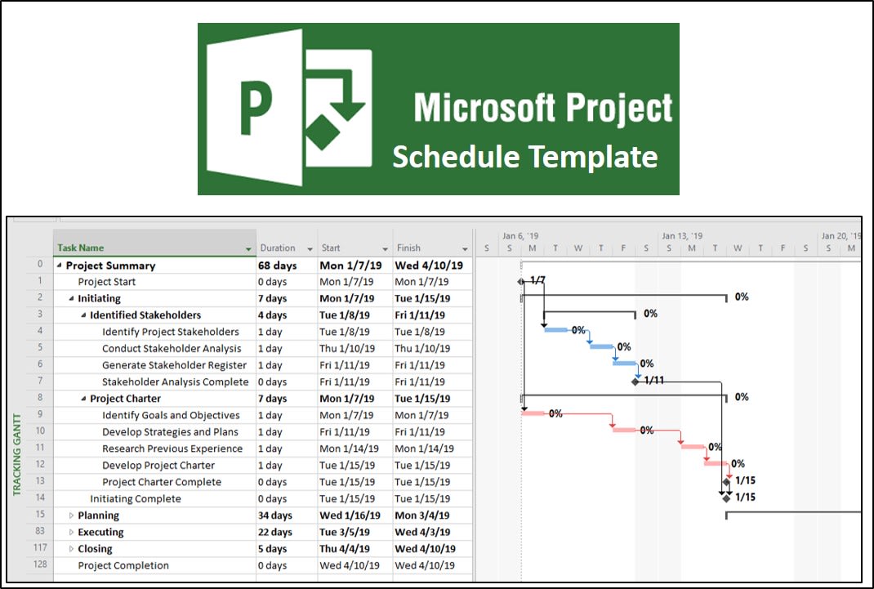The image size is (874, 589).
Task: Click the Tracking Gantt view label
Action: pos(16,455)
